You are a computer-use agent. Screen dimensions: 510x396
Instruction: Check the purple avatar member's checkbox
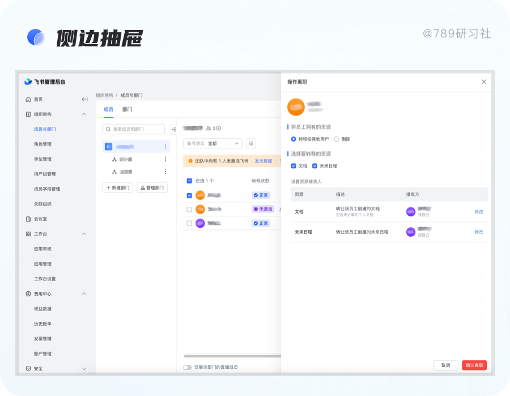[x=189, y=223]
